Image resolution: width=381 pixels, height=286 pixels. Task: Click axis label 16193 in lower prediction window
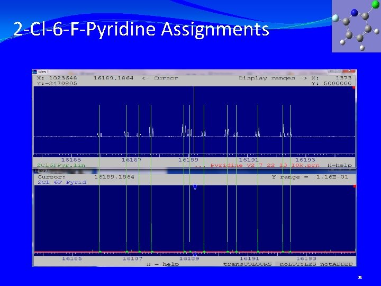pos(306,258)
